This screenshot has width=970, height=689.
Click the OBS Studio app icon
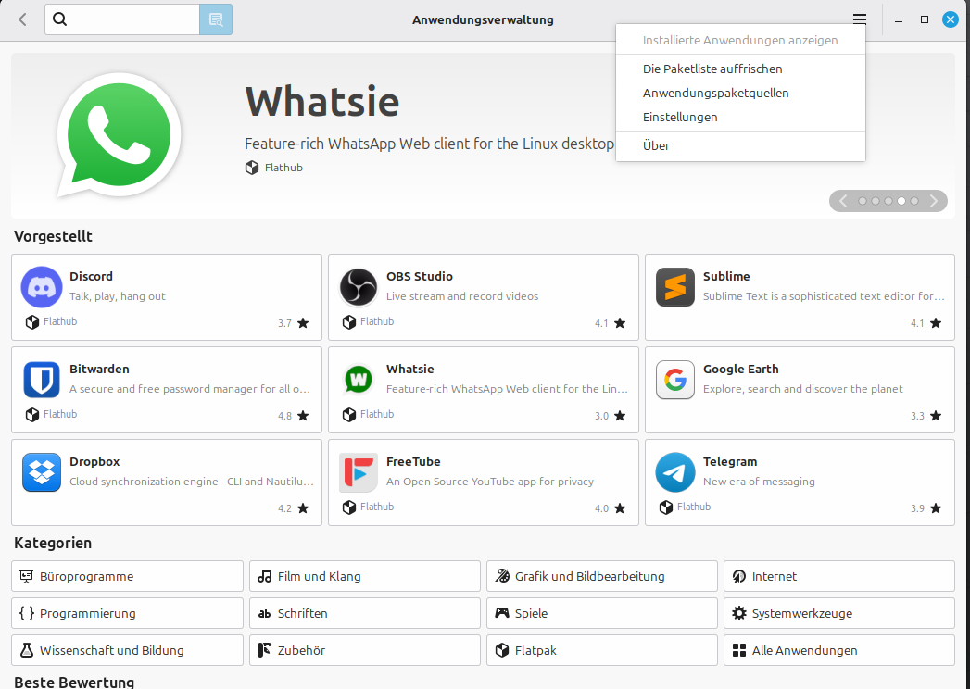coord(359,287)
